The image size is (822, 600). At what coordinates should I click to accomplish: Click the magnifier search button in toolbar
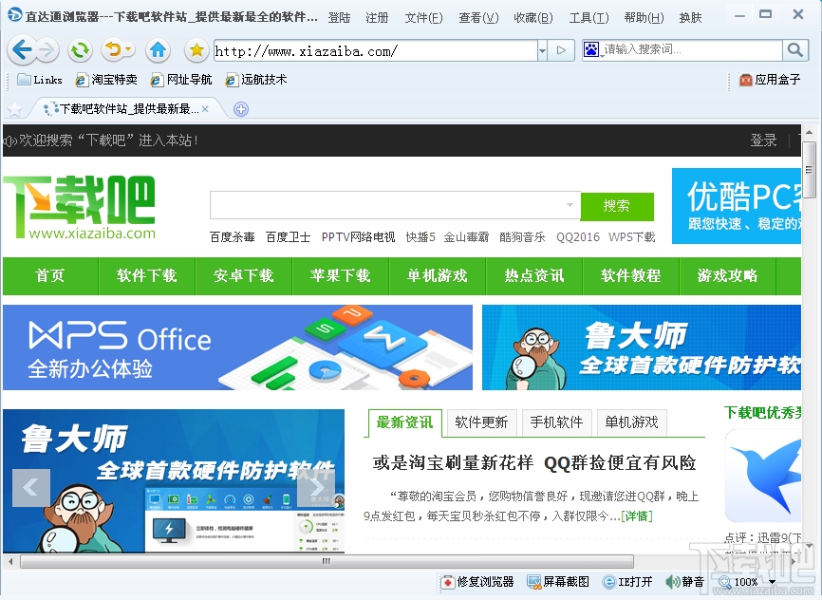click(795, 50)
